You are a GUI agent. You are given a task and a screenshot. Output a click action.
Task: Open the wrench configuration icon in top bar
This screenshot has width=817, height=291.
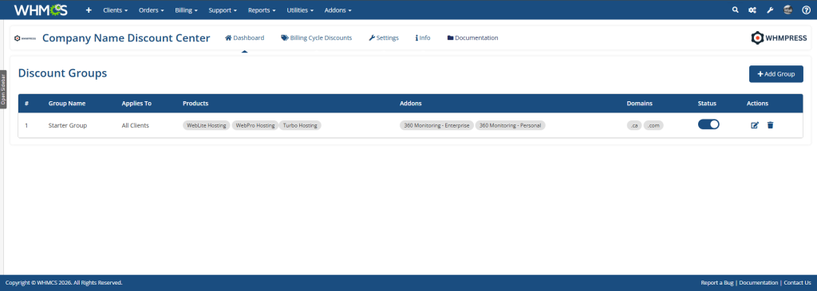pyautogui.click(x=770, y=10)
